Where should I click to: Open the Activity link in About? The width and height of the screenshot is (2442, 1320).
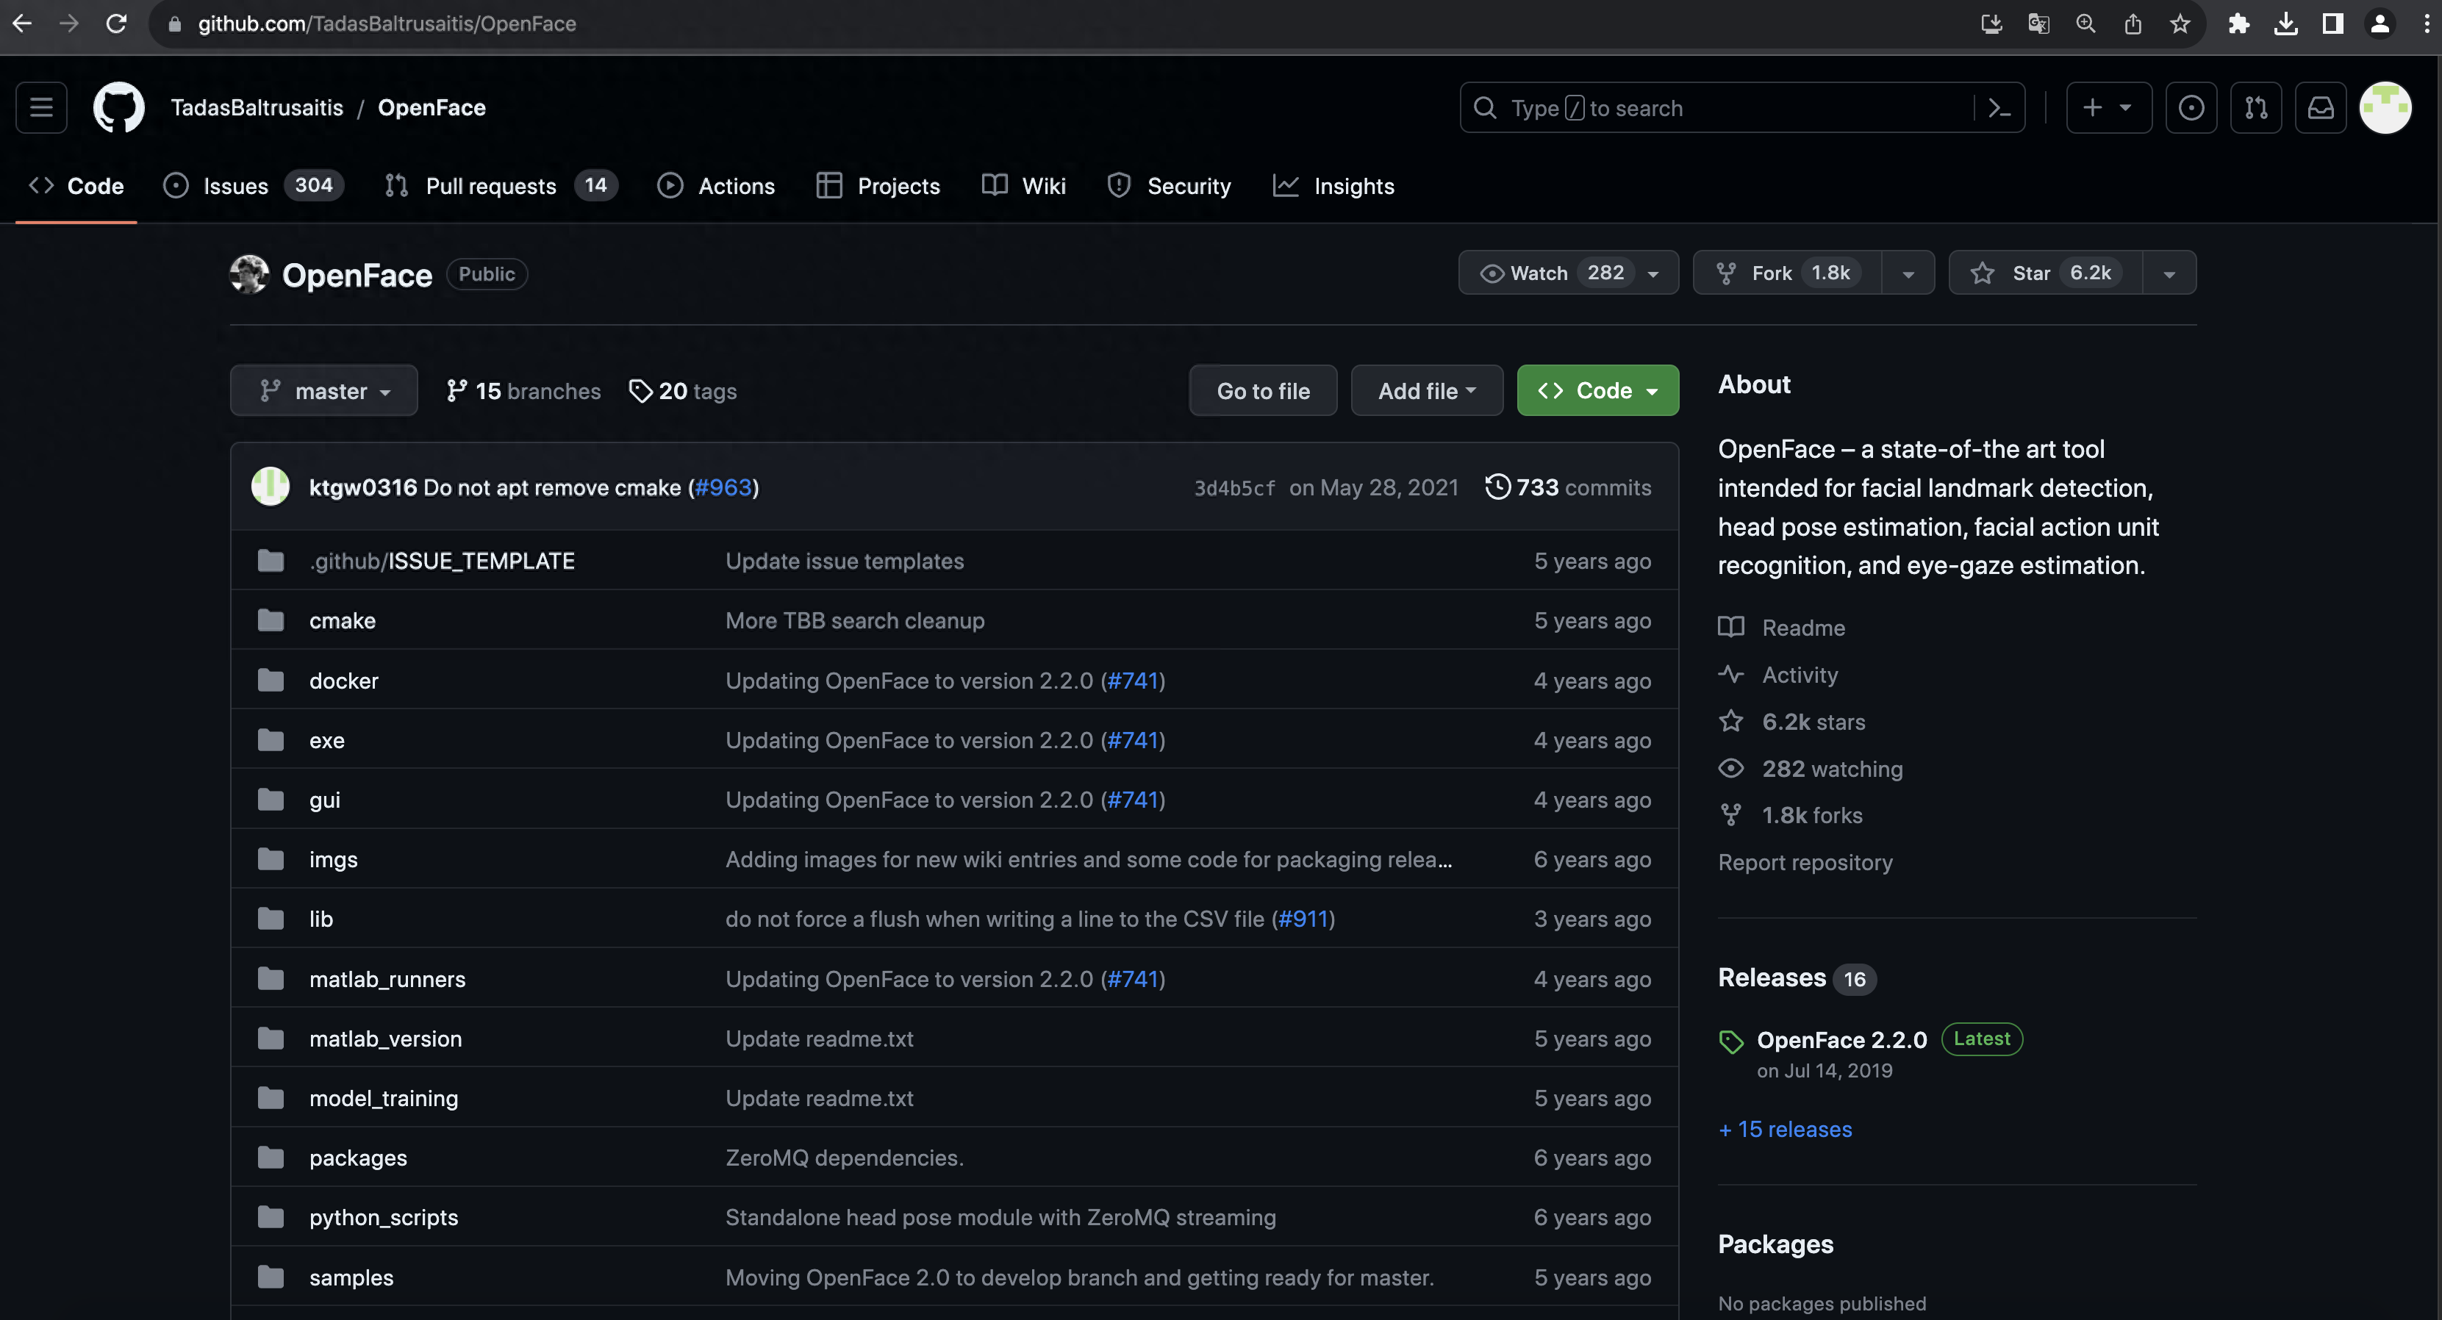[x=1778, y=675]
